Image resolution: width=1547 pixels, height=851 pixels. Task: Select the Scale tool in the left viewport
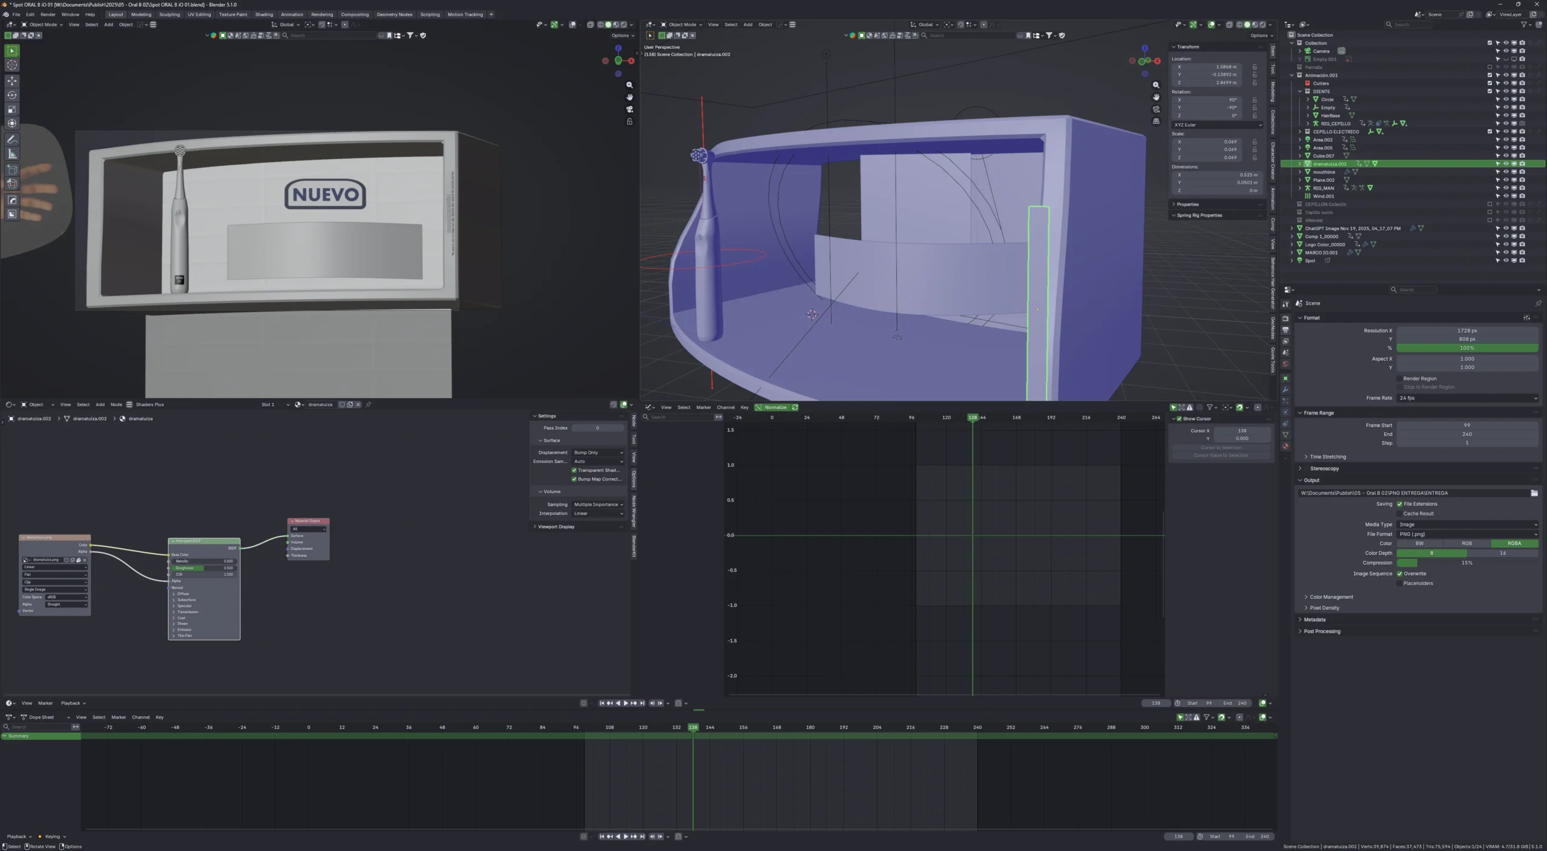click(x=12, y=109)
